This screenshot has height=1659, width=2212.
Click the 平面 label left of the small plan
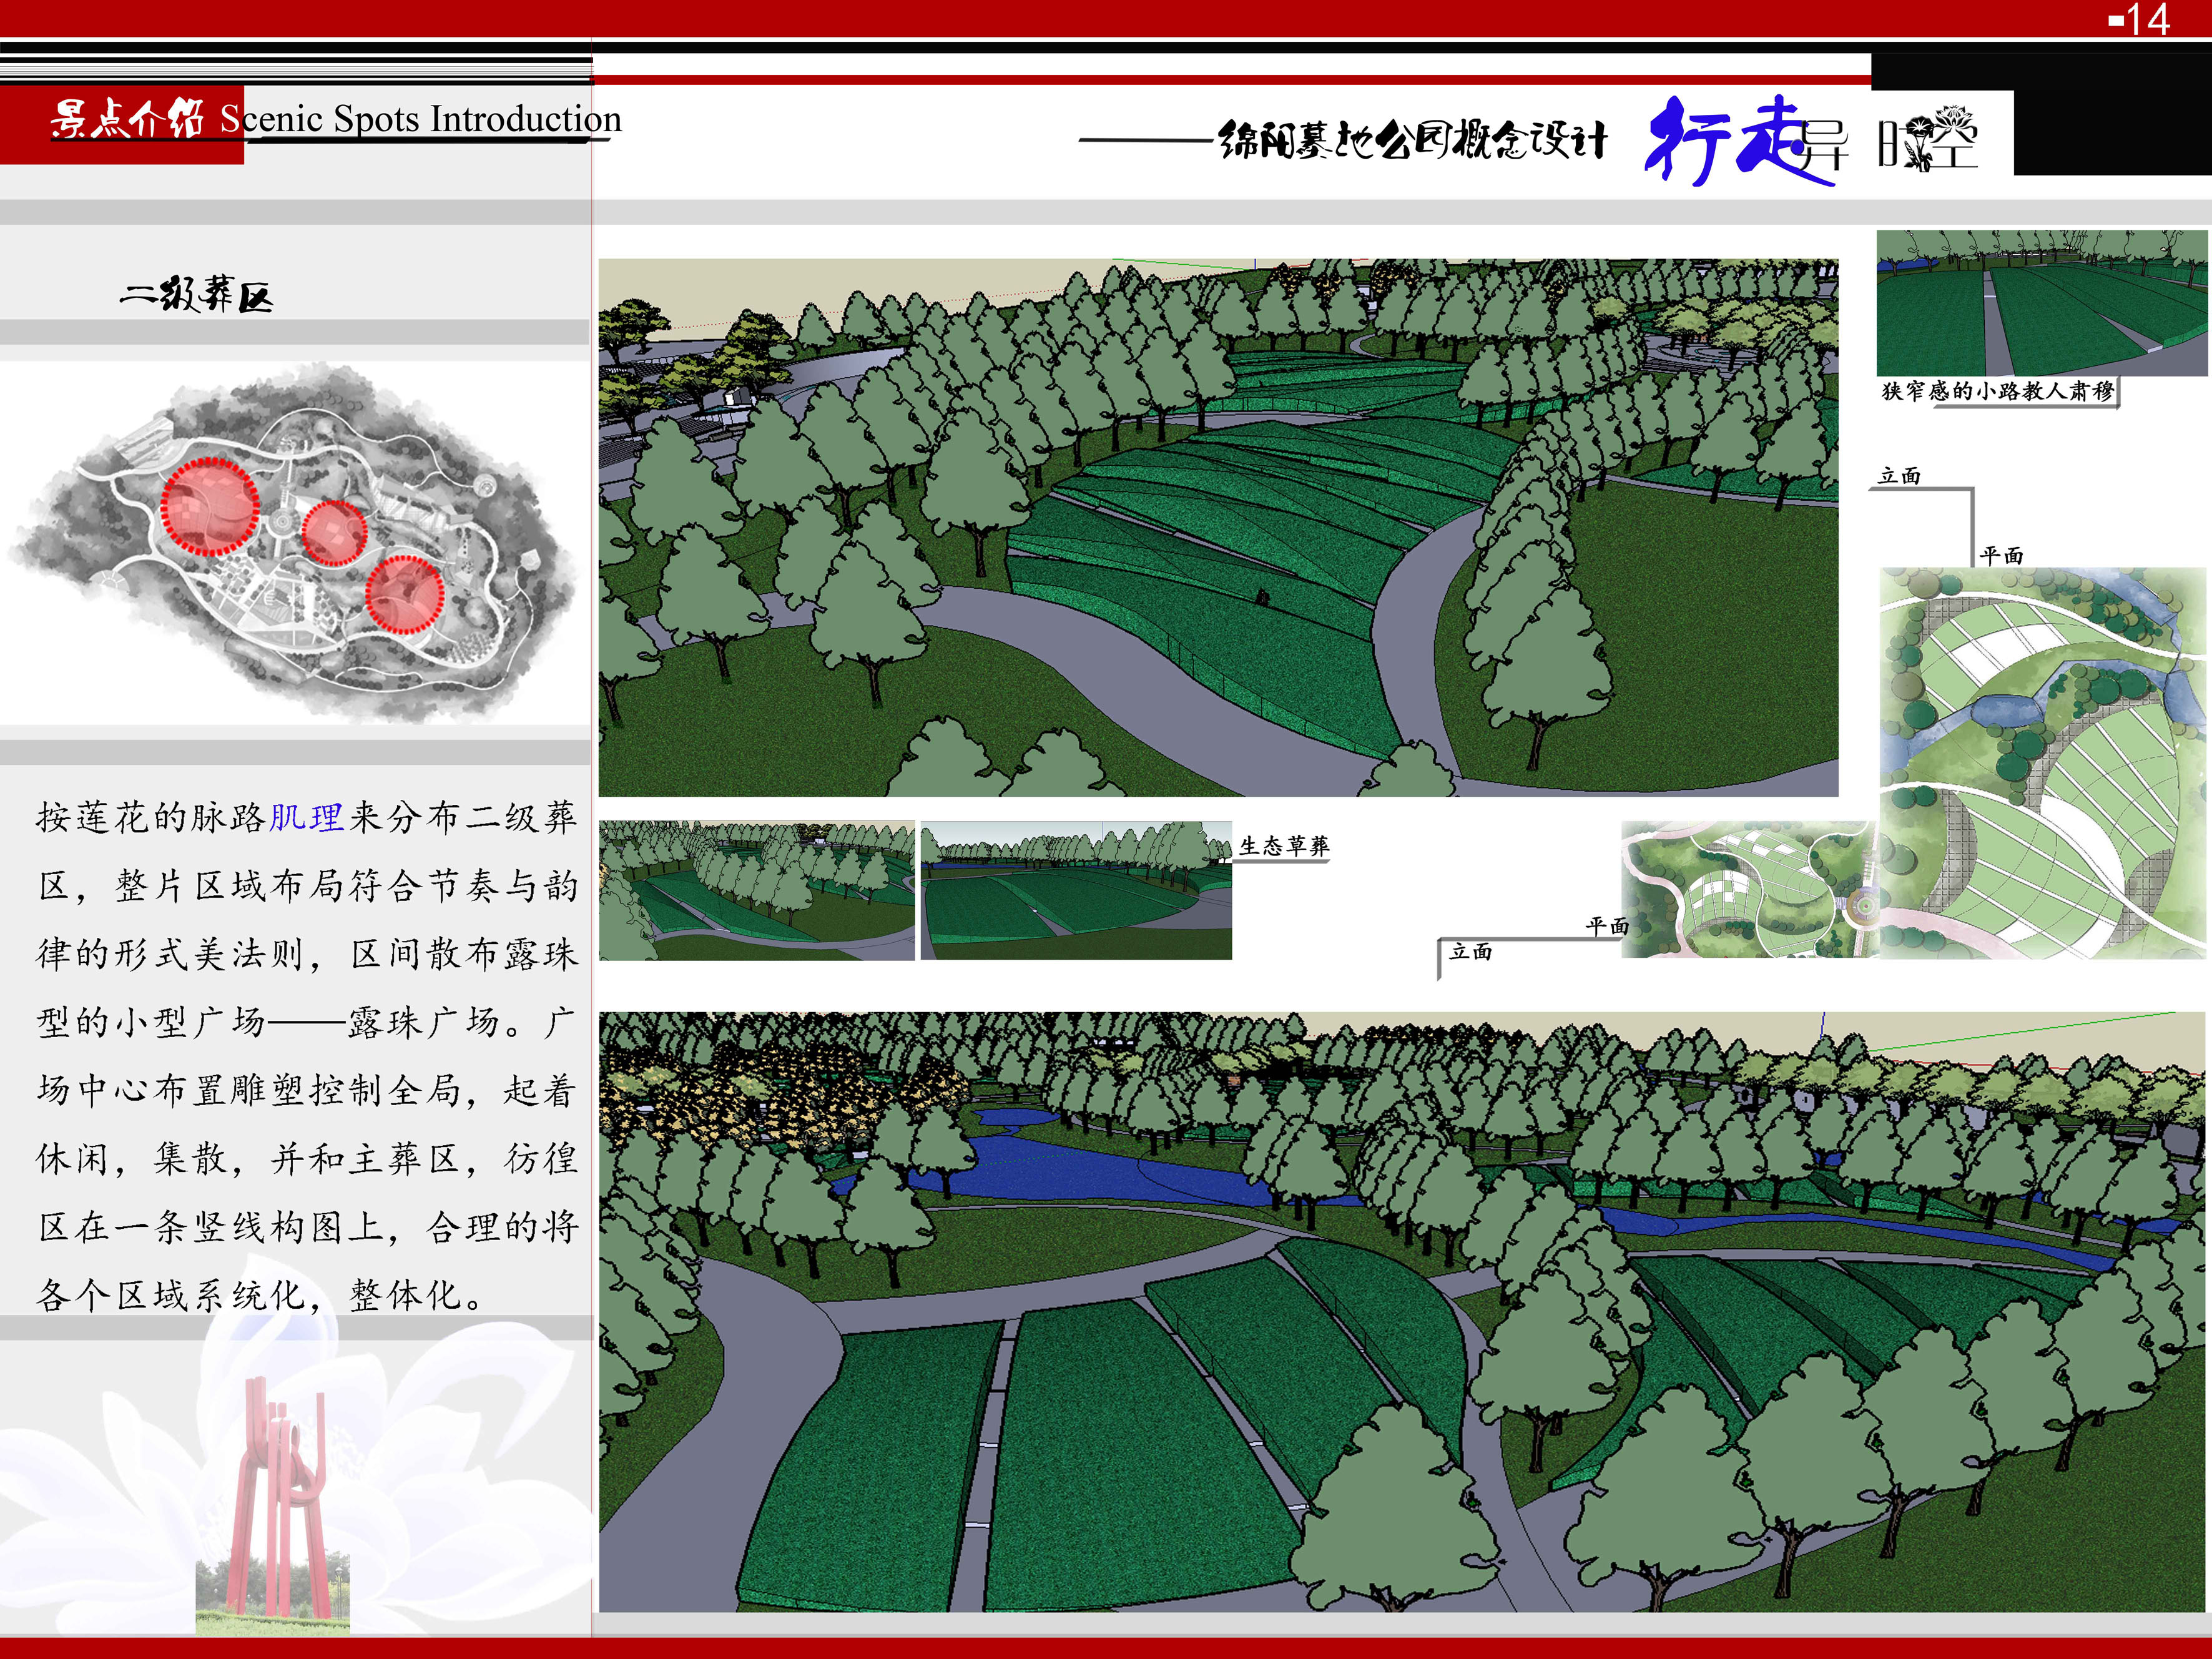coord(1607,927)
